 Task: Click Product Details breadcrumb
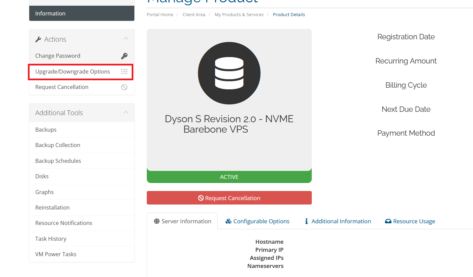pos(289,15)
